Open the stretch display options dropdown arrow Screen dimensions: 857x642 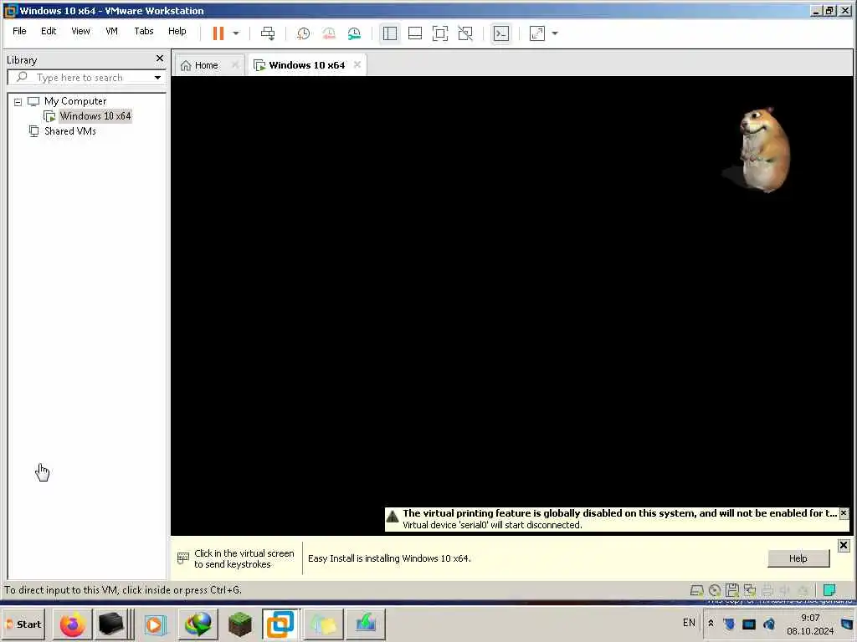tap(556, 33)
